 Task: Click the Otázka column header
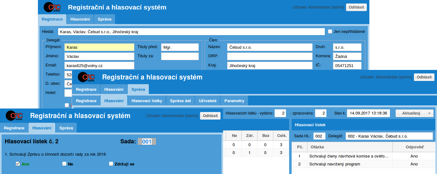[x=349, y=147]
